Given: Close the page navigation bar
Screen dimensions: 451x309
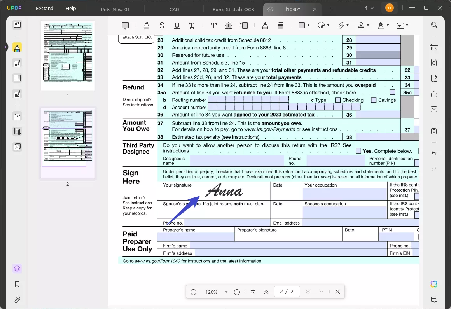Looking at the screenshot, I should 338,292.
